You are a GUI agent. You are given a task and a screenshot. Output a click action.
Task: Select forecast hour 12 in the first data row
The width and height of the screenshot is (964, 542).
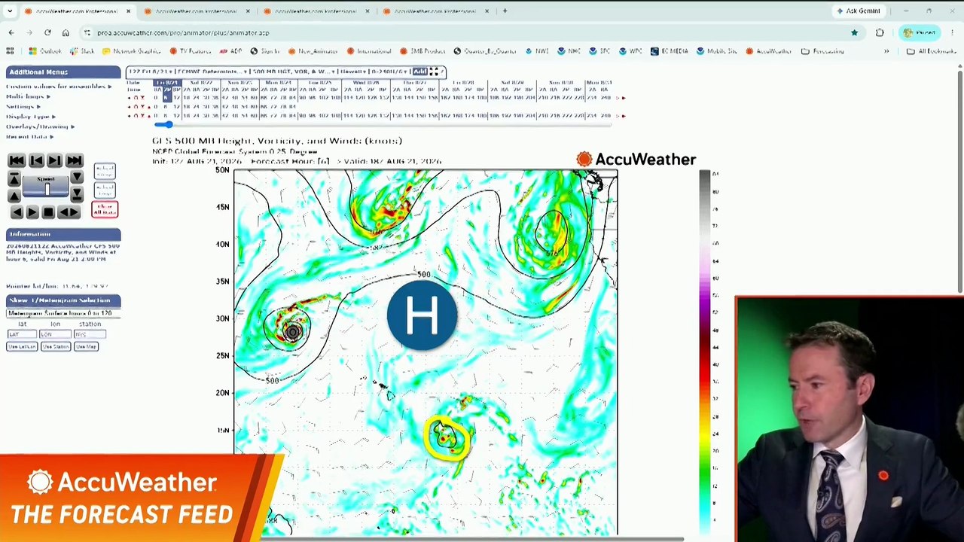[x=176, y=98]
